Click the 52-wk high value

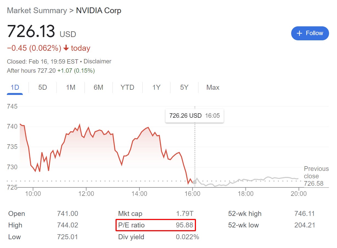pyautogui.click(x=305, y=214)
